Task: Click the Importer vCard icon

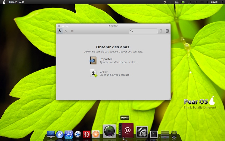Action: [93, 60]
